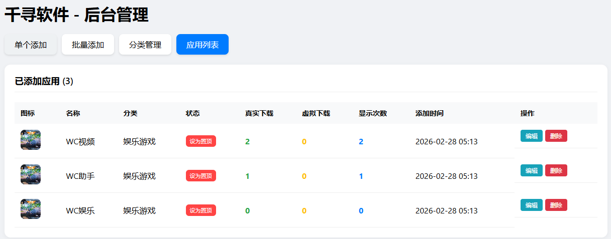This screenshot has height=239, width=611.
Task: Click the 千寻软件 - 后台管理 page title
Action: (77, 15)
